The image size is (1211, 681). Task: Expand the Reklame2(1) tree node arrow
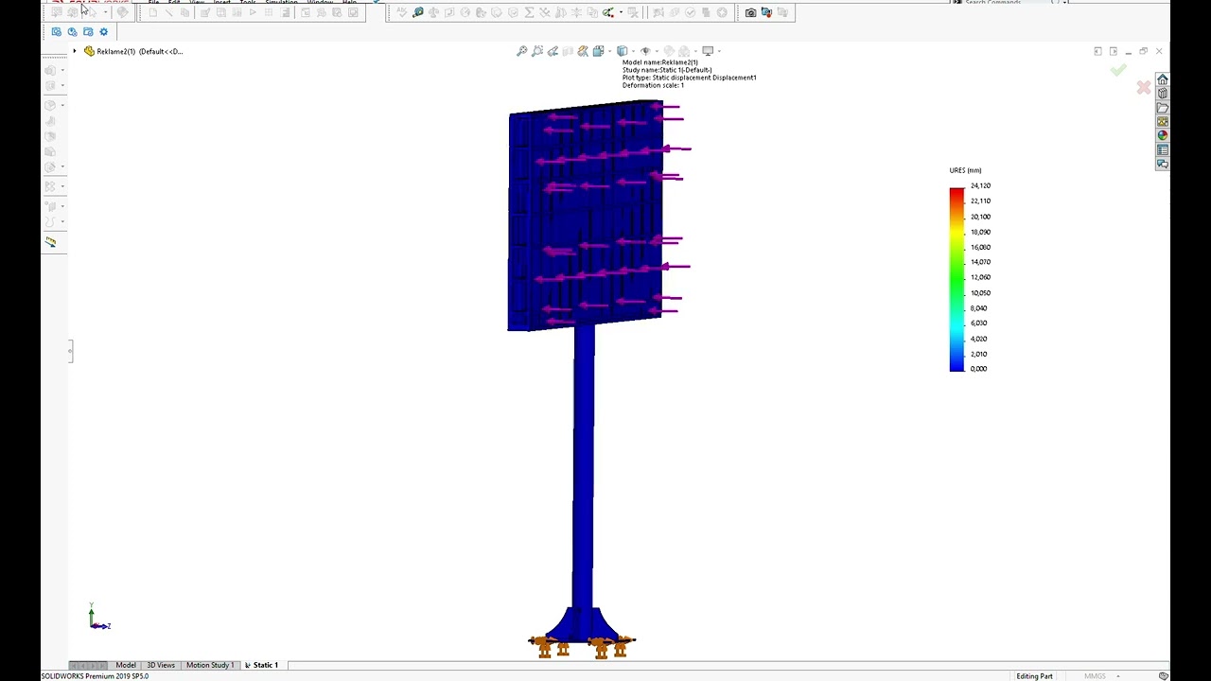tap(75, 51)
